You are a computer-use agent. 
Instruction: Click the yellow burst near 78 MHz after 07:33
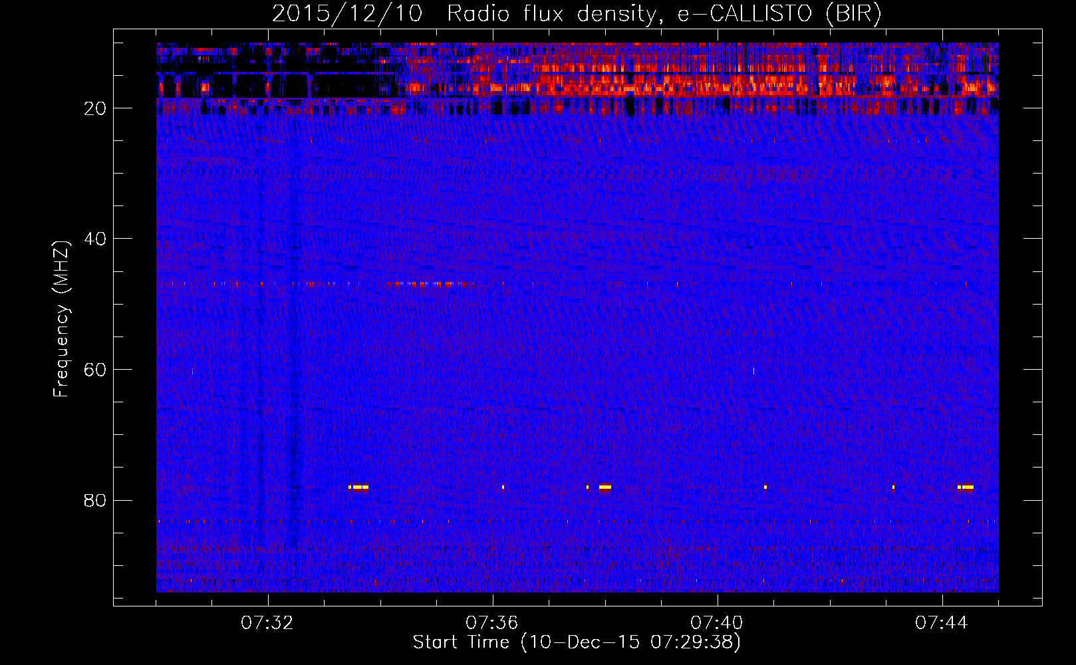pos(358,487)
